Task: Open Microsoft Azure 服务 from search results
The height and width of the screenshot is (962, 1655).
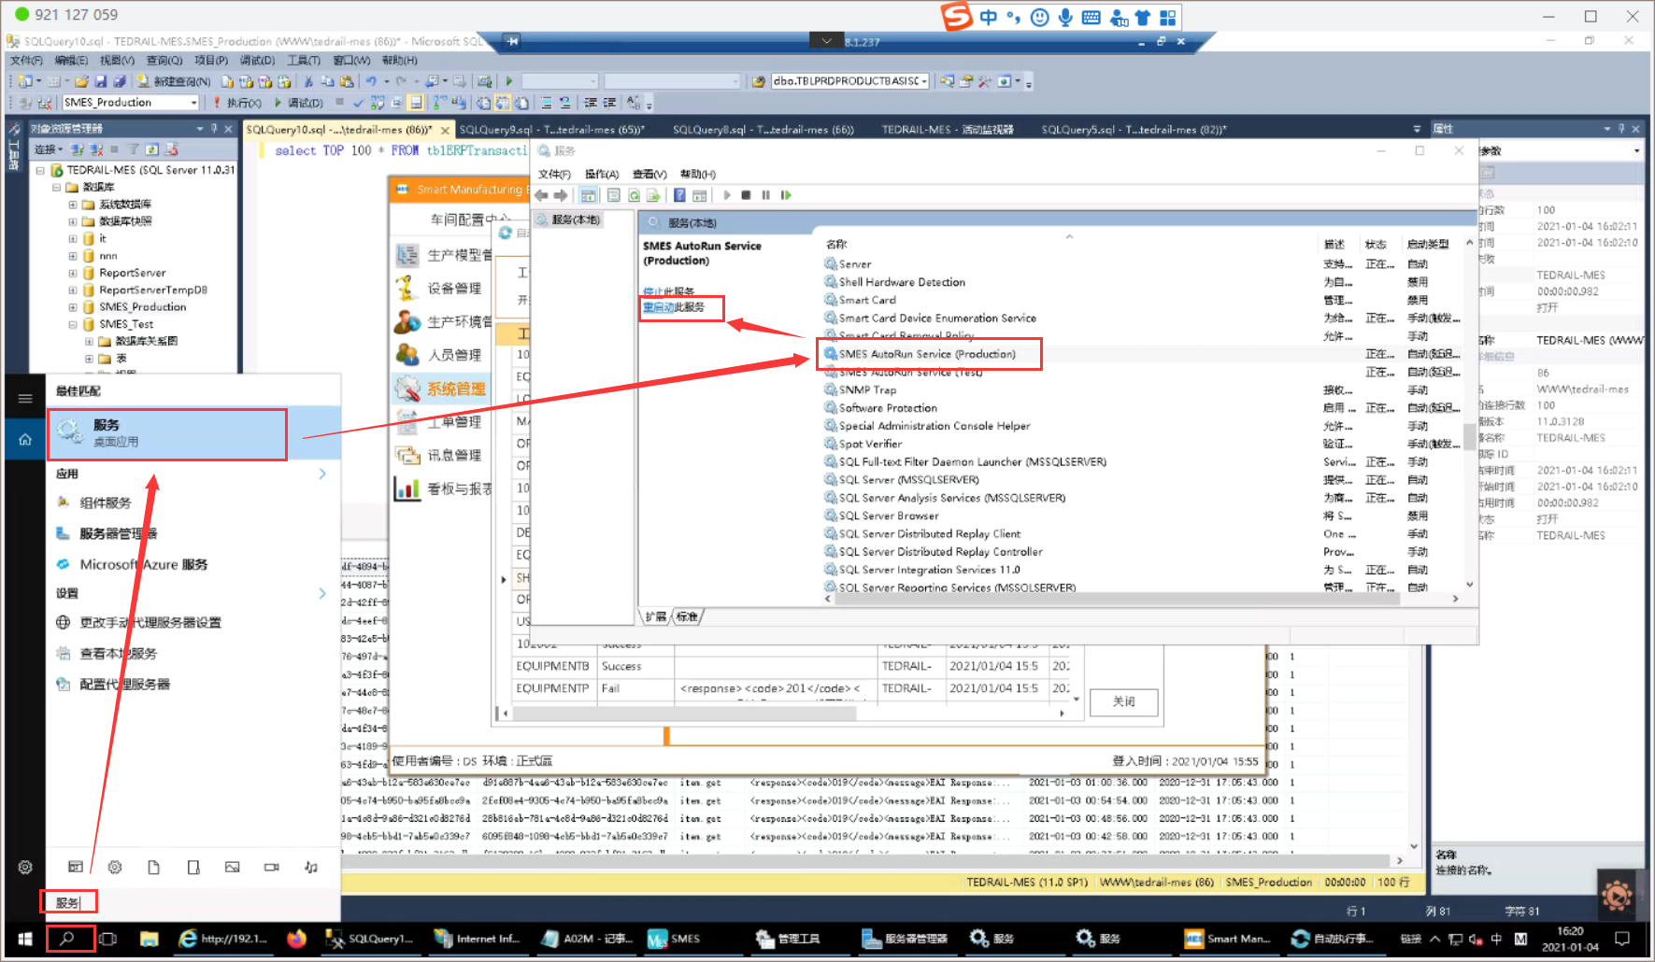Action: tap(143, 565)
